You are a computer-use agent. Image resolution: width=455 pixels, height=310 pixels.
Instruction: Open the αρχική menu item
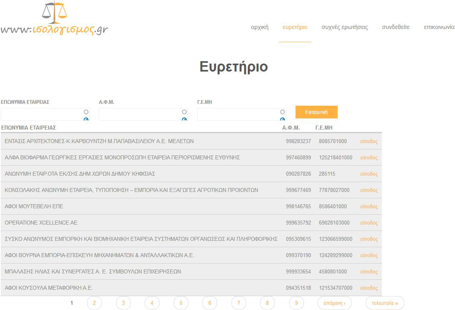coord(260,27)
